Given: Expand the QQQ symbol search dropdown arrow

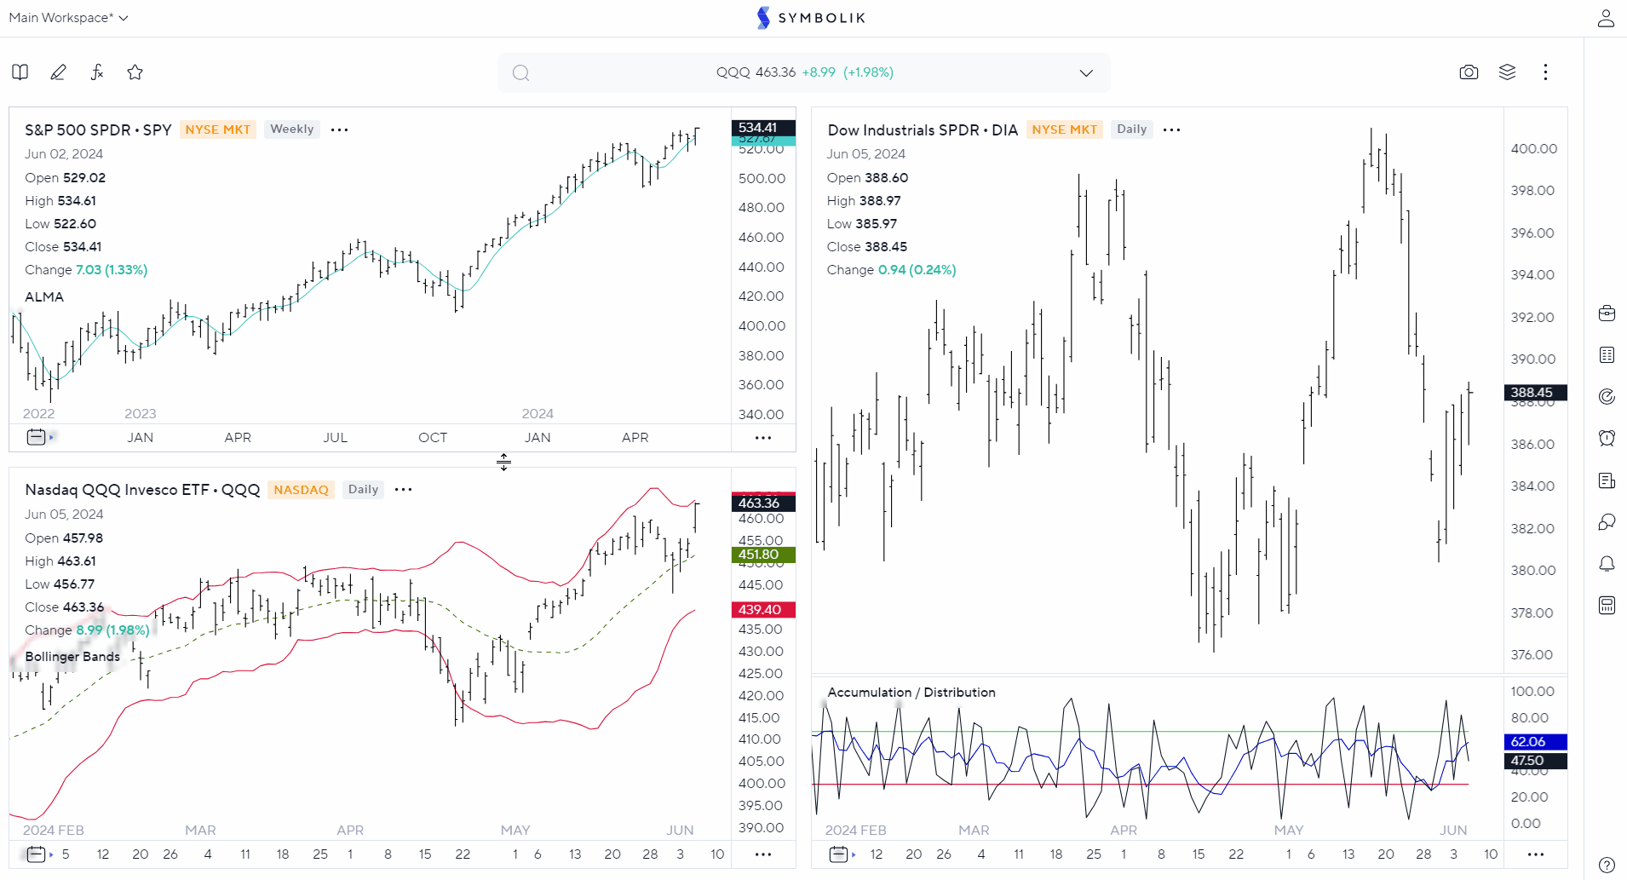Looking at the screenshot, I should [1086, 73].
